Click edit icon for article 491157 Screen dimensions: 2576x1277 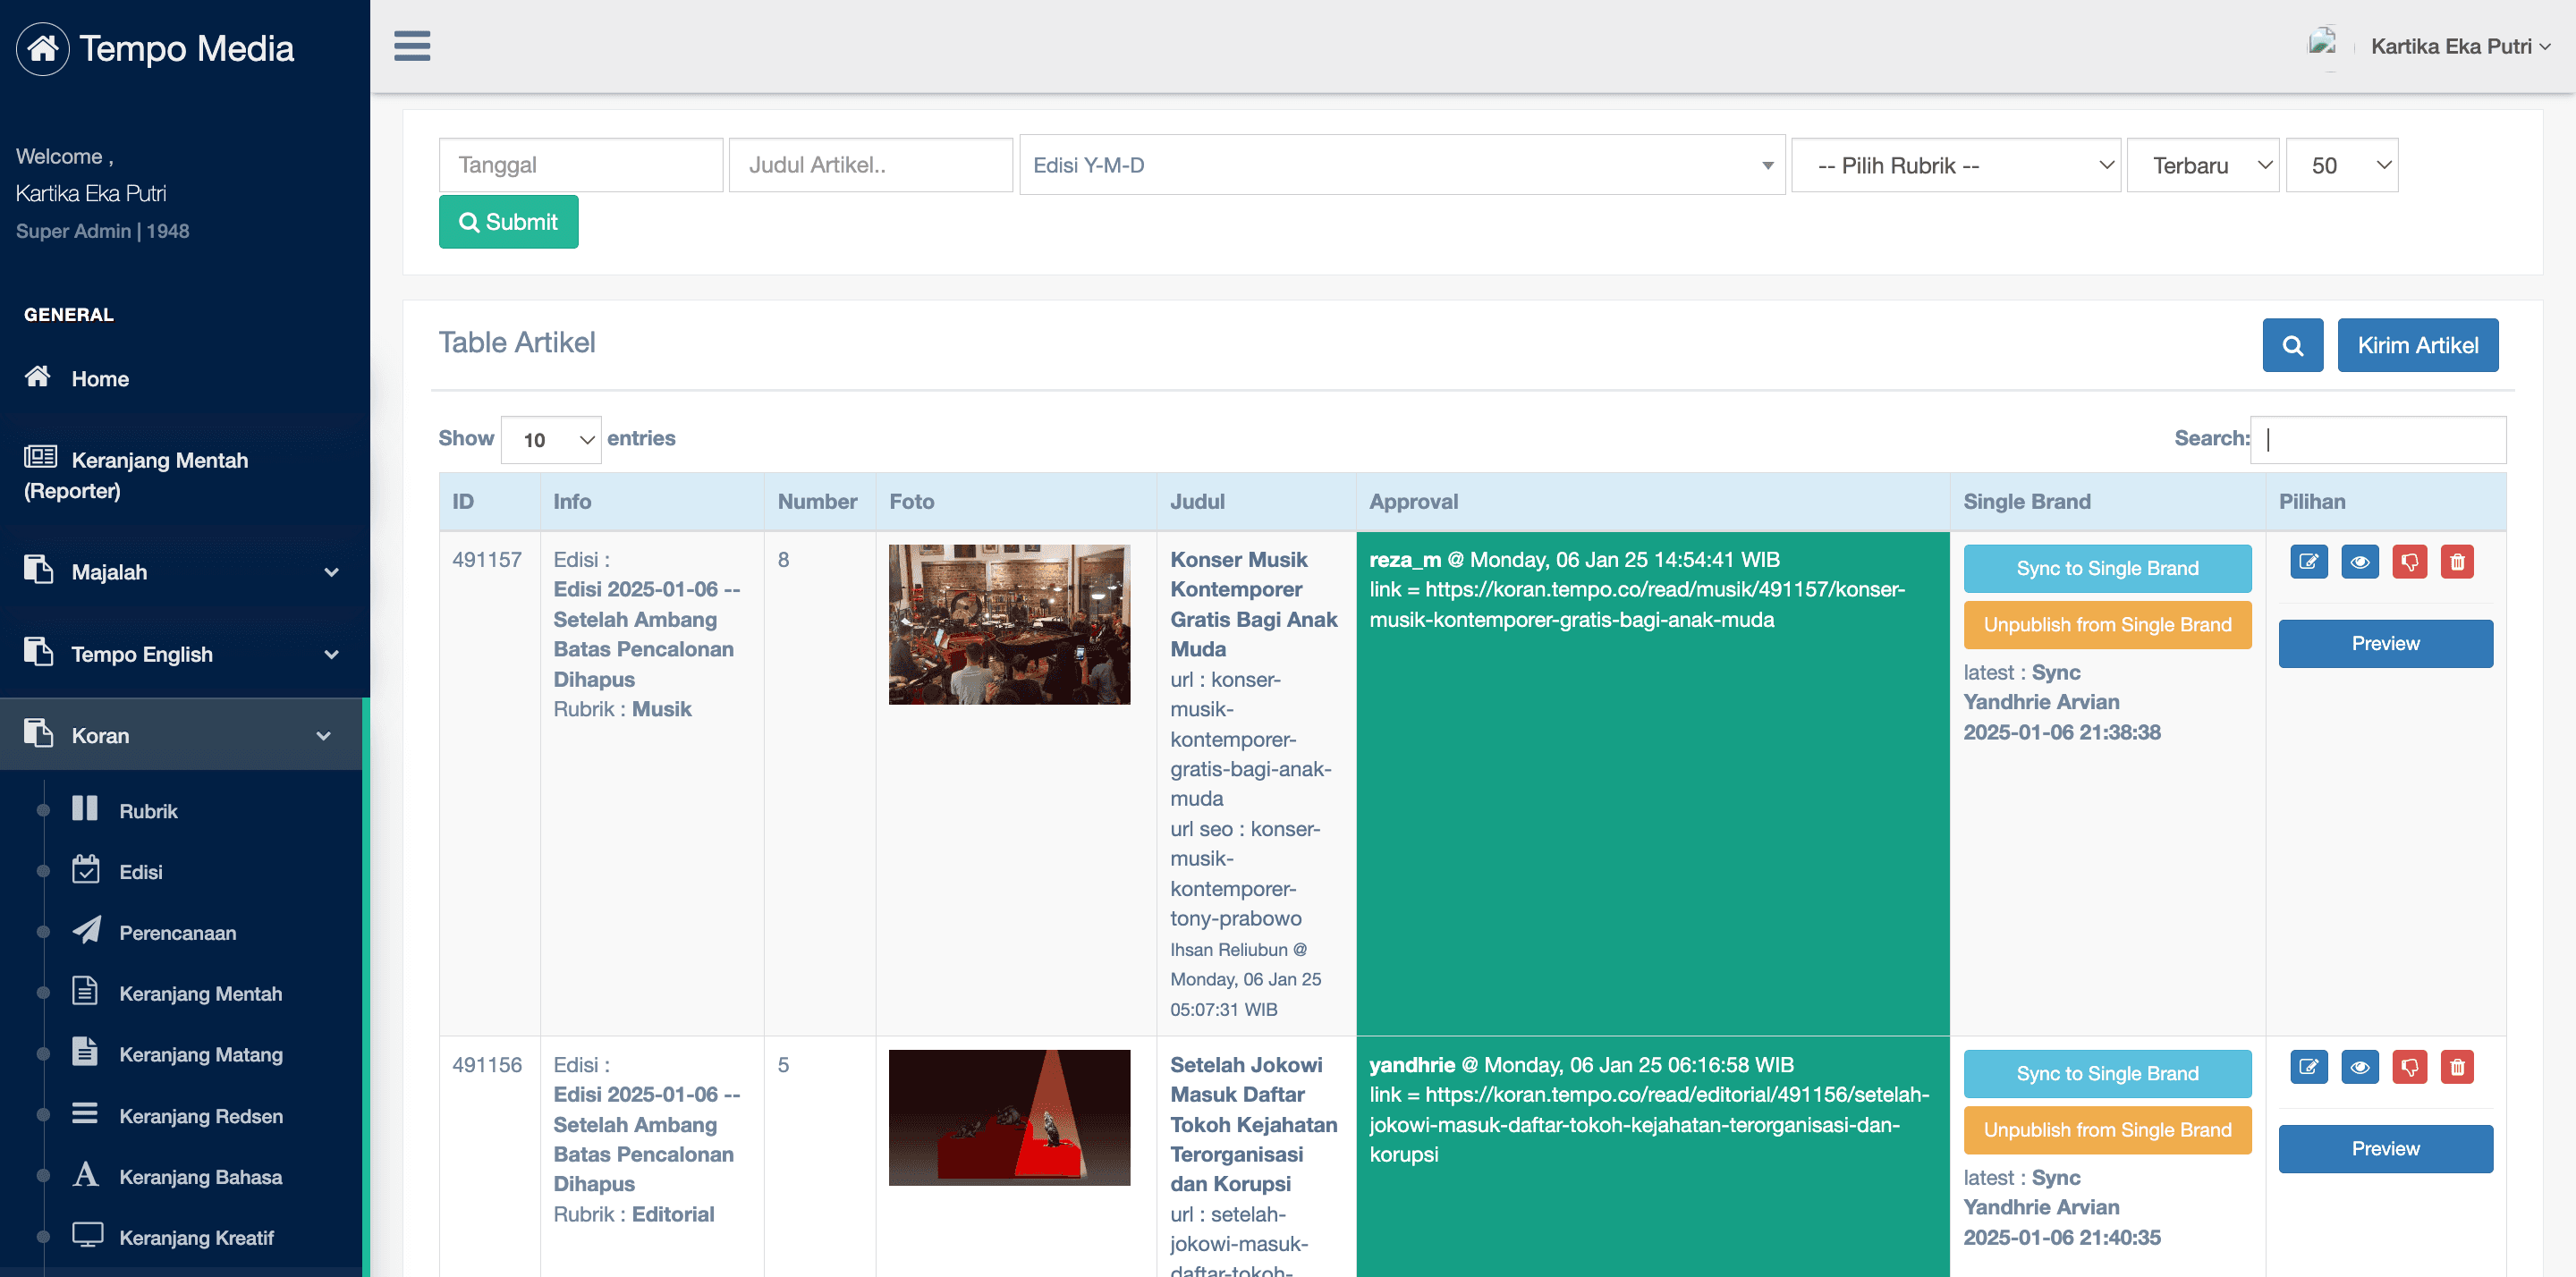pyautogui.click(x=2309, y=562)
